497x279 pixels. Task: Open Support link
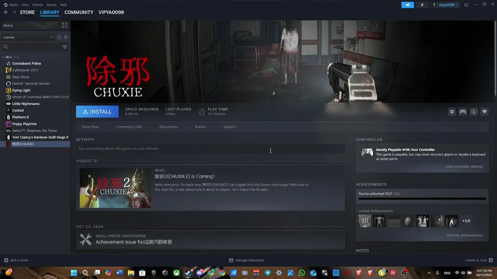click(x=229, y=127)
